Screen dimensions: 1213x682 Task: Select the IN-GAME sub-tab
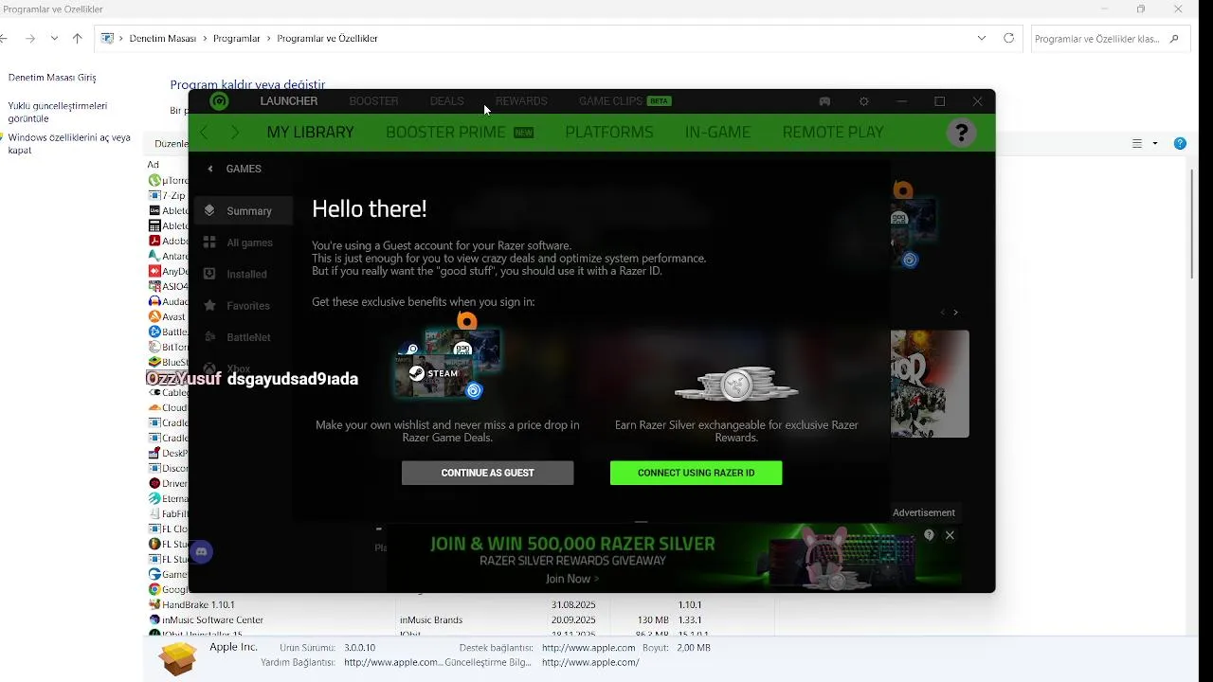(x=717, y=133)
